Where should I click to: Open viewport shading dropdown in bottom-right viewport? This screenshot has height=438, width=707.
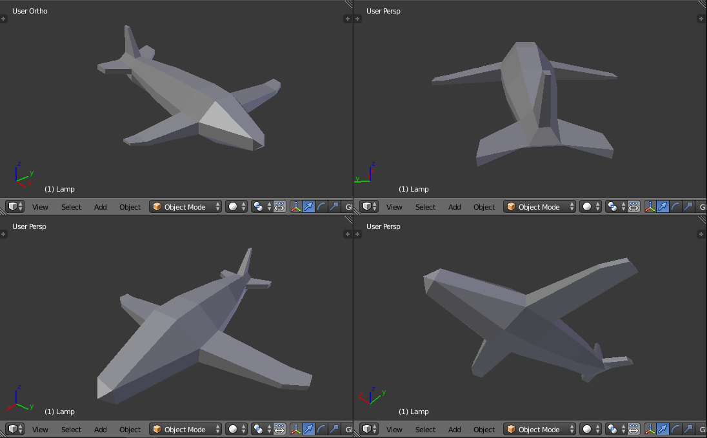590,429
